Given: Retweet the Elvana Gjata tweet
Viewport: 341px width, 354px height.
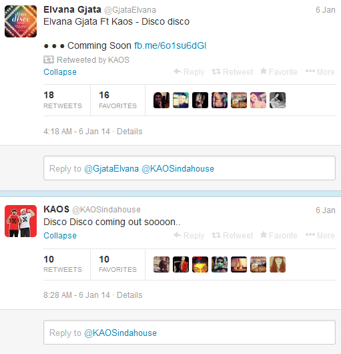Looking at the screenshot, I should (x=232, y=71).
